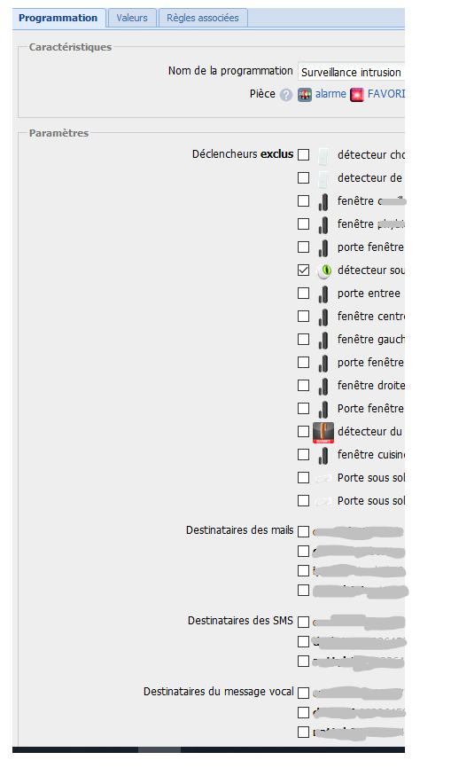Click the sensor icon beside fenêtre cuisine

coord(323,455)
